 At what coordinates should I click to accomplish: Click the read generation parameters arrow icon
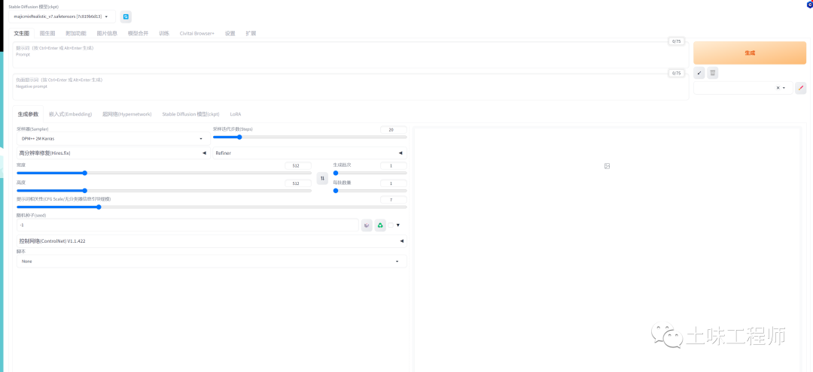click(699, 73)
